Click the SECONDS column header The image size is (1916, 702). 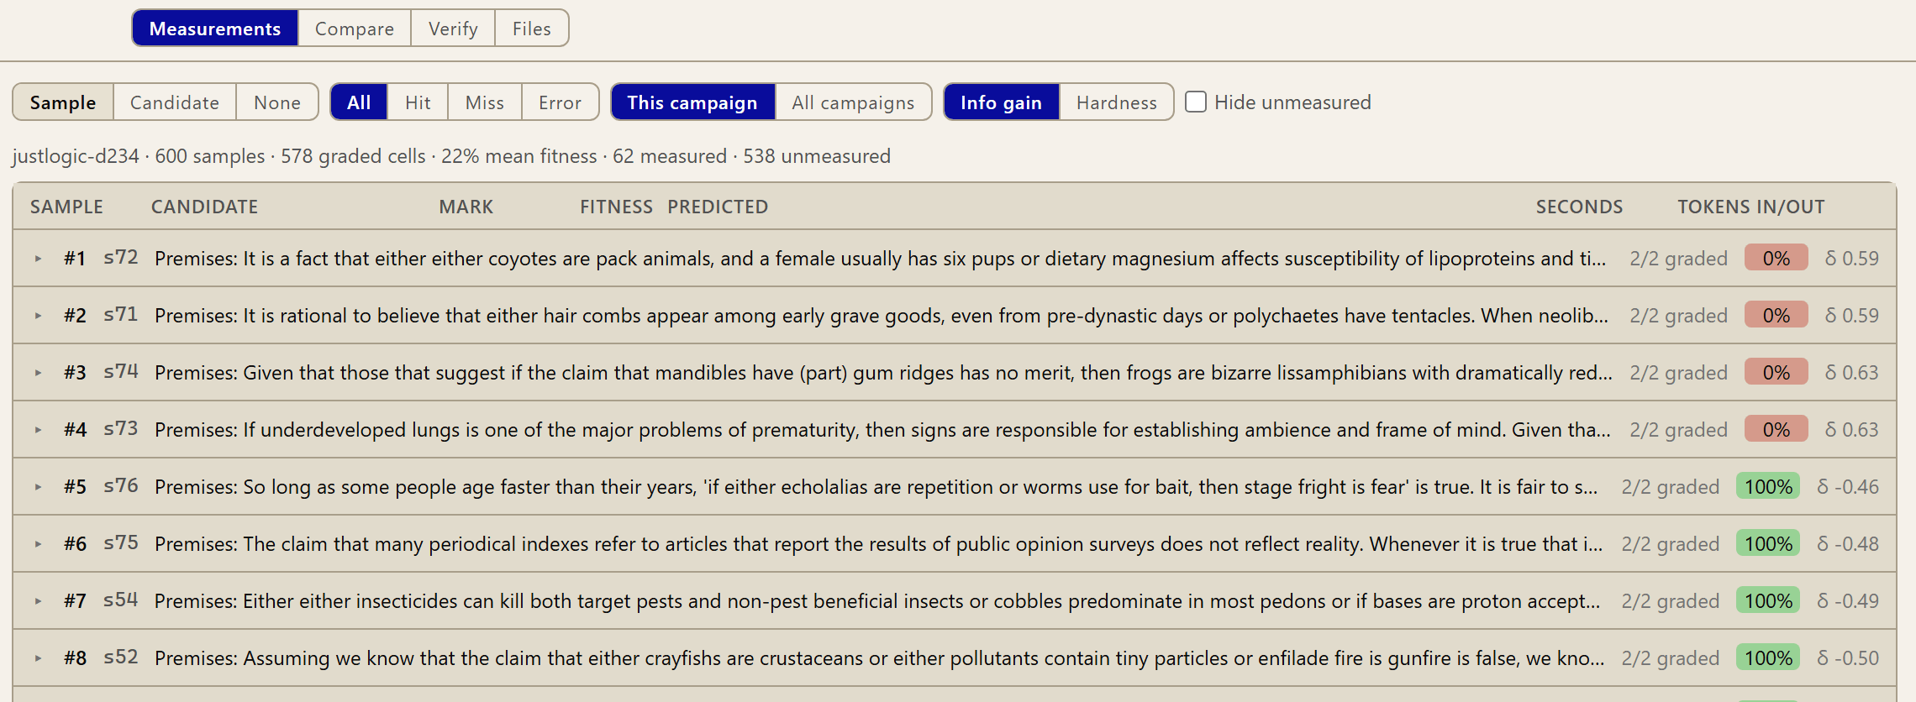tap(1579, 207)
